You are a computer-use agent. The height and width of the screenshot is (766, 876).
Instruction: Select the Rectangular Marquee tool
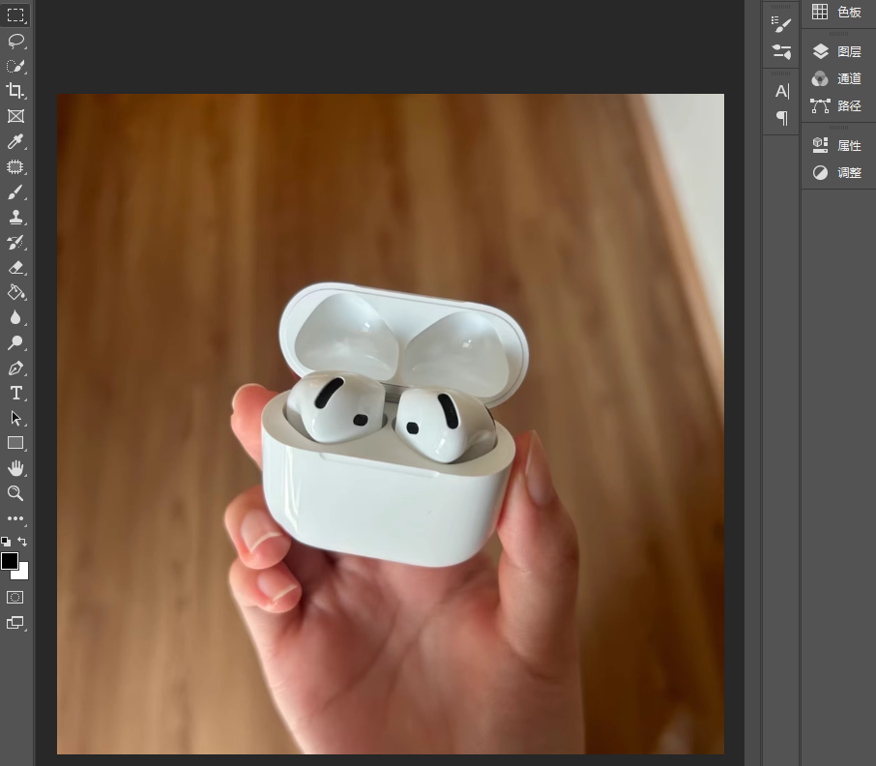pyautogui.click(x=15, y=15)
